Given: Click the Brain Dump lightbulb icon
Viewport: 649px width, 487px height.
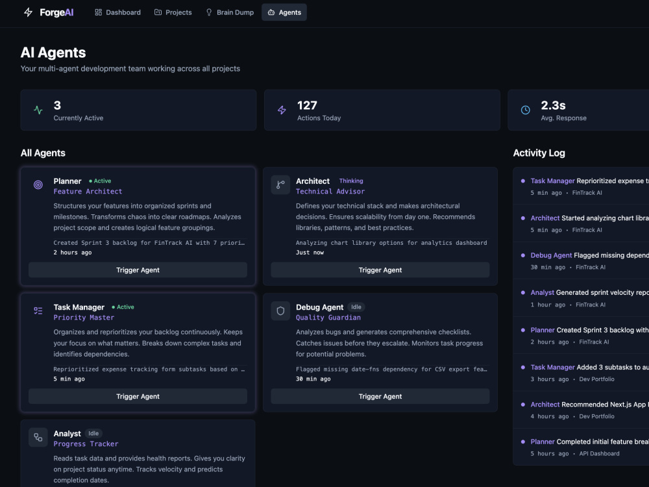Looking at the screenshot, I should (x=209, y=12).
